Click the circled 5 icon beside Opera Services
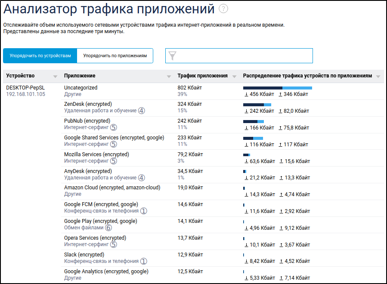Image resolution: width=387 pixels, height=284 pixels. (113, 244)
